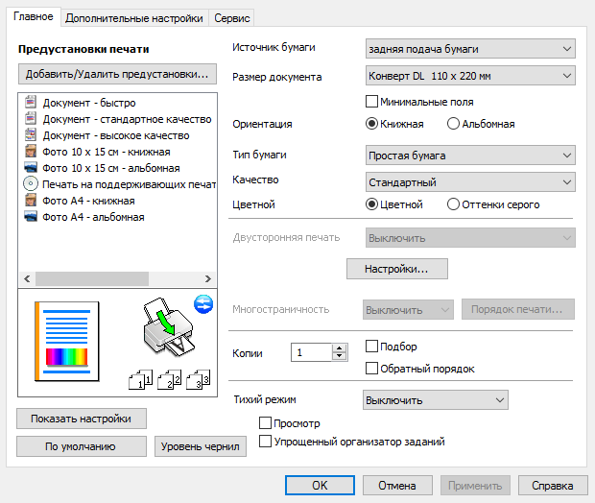Click the printer illustration with green arrow
595x503 pixels.
coord(169,327)
